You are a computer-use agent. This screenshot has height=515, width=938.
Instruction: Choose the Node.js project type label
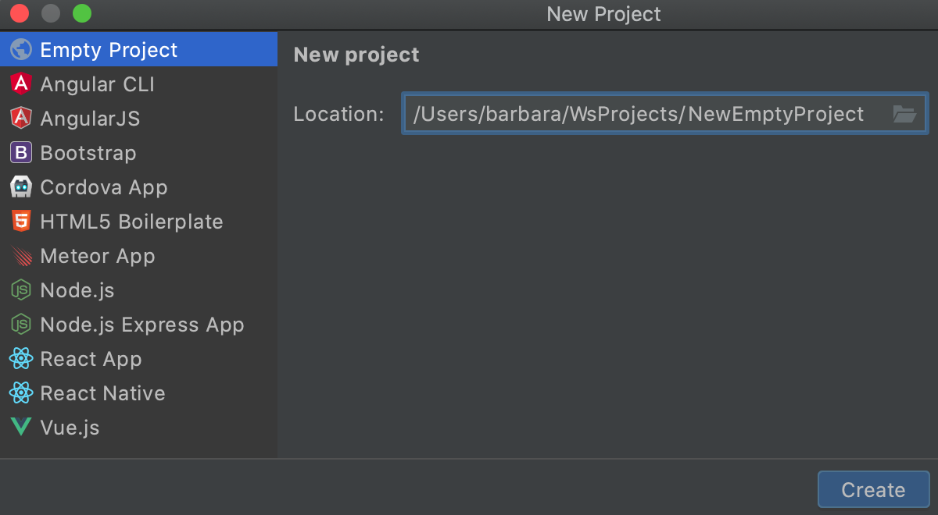click(x=77, y=290)
